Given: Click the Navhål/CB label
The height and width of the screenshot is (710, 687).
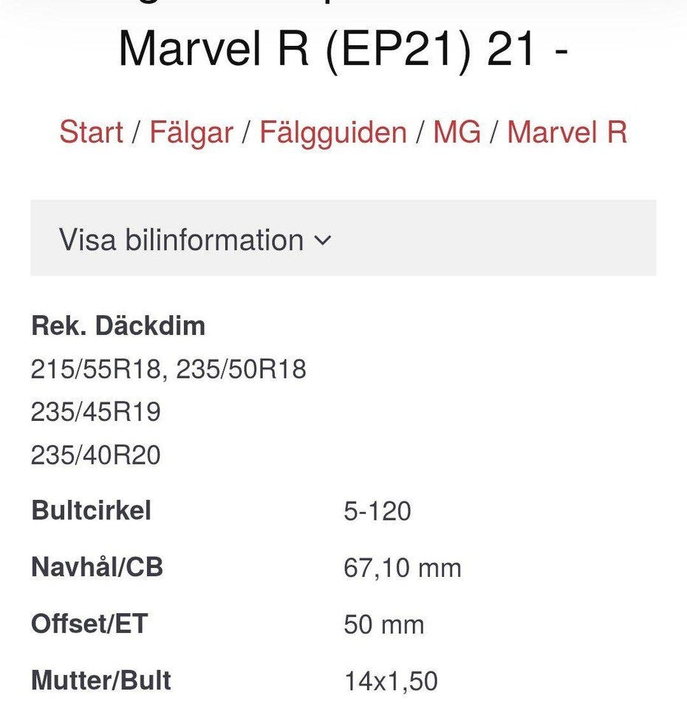Looking at the screenshot, I should coord(97,568).
